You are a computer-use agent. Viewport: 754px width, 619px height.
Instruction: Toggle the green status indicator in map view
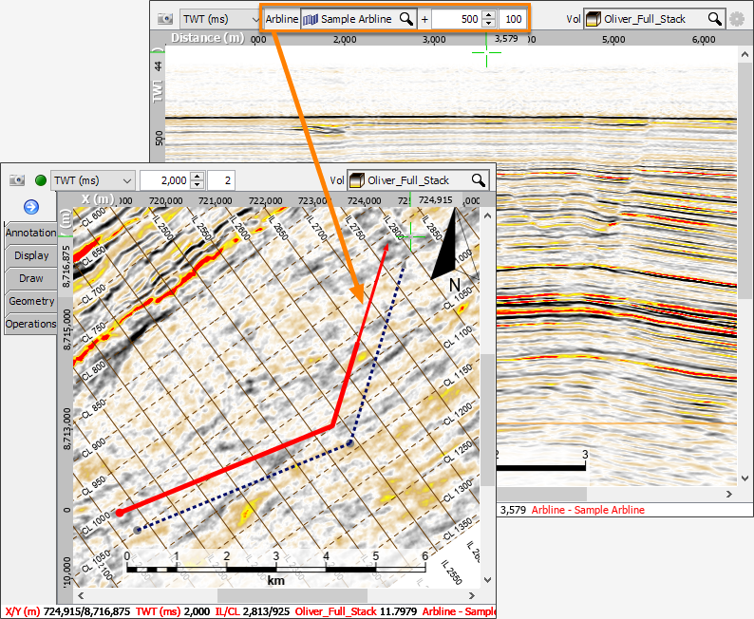click(41, 180)
